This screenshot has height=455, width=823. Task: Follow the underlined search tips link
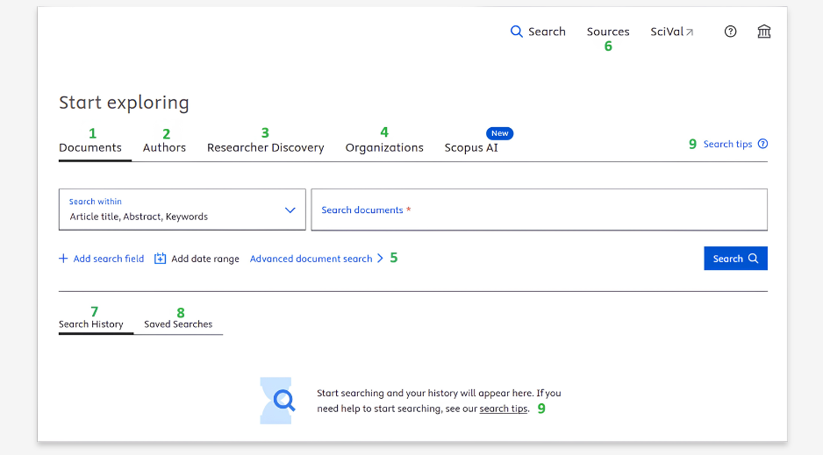click(x=504, y=409)
